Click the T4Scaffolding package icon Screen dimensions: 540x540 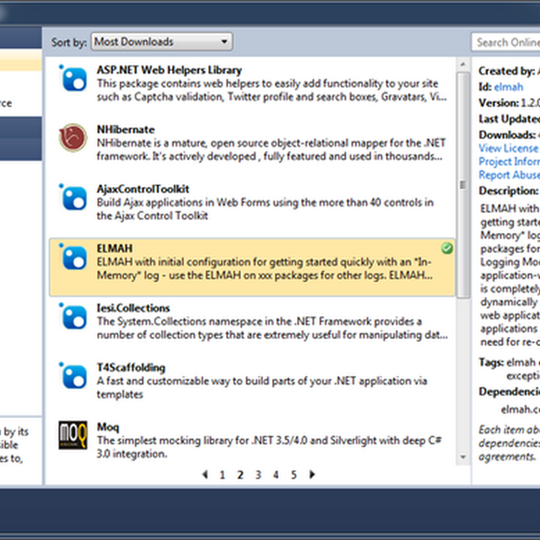(x=73, y=376)
